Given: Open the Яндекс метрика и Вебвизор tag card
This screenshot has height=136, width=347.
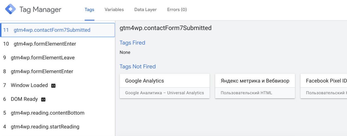Looking at the screenshot, I should point(255,86).
